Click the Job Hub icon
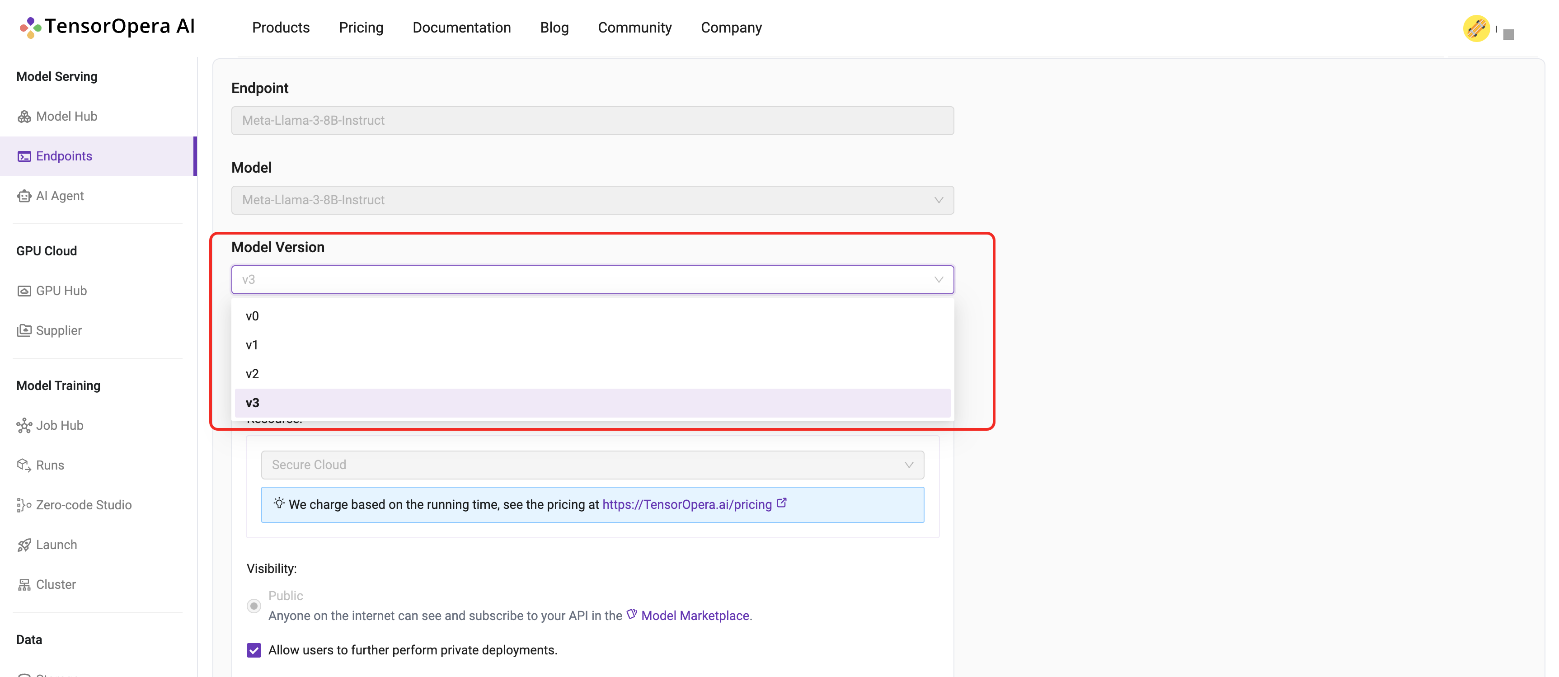The width and height of the screenshot is (1559, 677). (x=24, y=425)
